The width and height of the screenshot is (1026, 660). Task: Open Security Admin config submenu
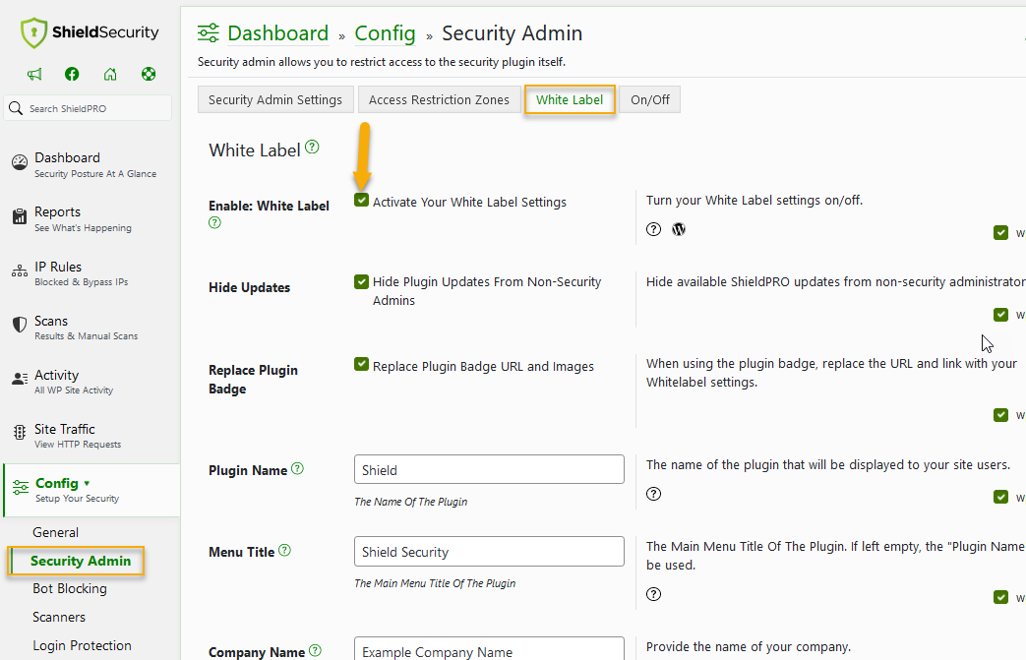tap(81, 561)
